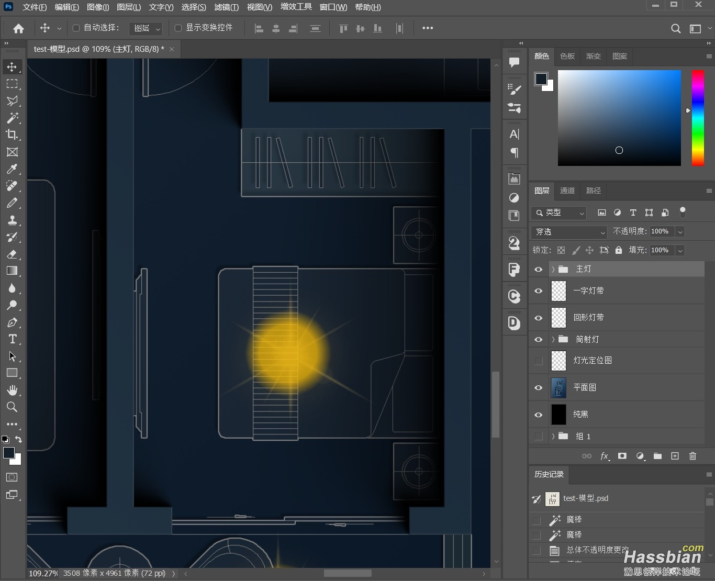The height and width of the screenshot is (581, 715).
Task: Select the Crop tool
Action: tap(12, 135)
